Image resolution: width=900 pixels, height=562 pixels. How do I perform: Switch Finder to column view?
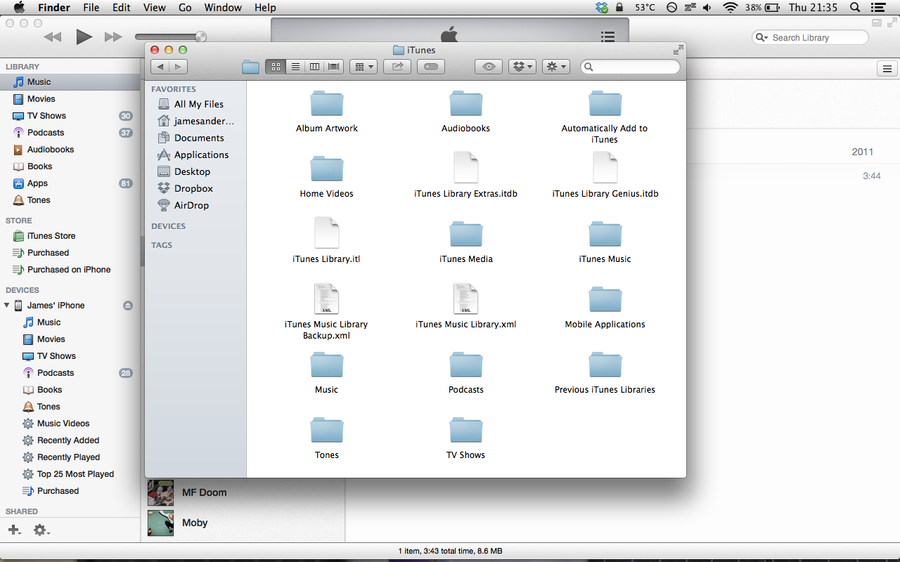click(x=315, y=67)
